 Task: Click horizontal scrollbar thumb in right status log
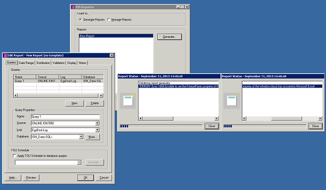point(287,119)
